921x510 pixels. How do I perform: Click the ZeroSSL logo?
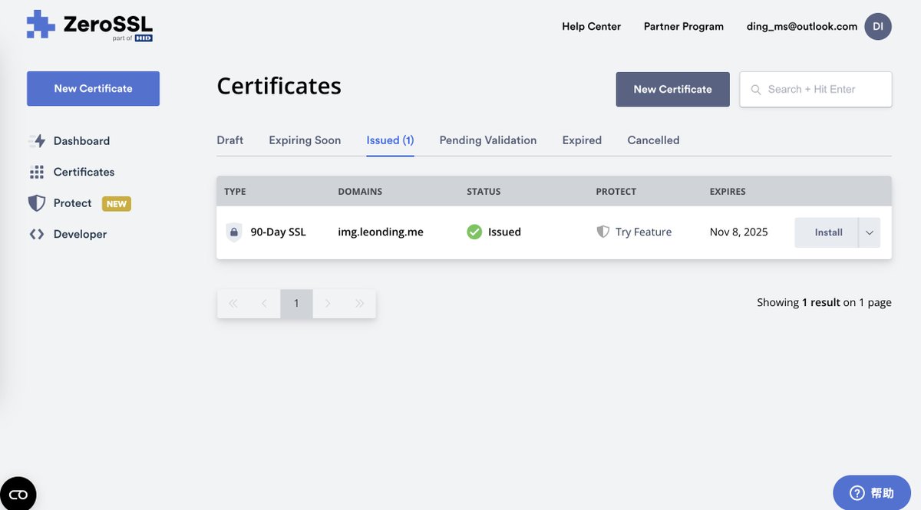click(90, 25)
